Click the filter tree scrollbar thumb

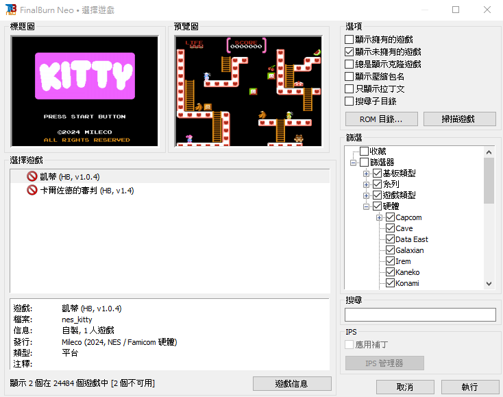pyautogui.click(x=489, y=181)
